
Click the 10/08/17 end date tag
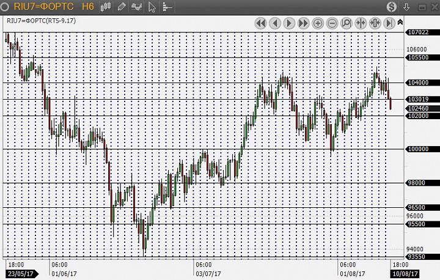click(x=405, y=273)
